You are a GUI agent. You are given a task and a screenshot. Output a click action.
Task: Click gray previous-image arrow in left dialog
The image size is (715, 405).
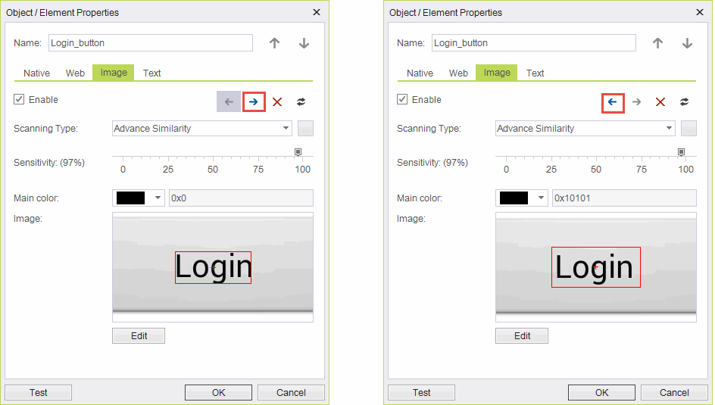tap(229, 101)
